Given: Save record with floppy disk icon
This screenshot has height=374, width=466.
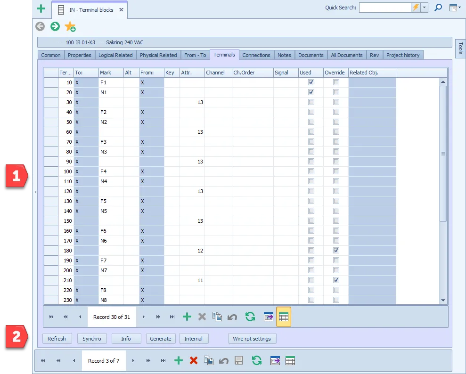Looking at the screenshot, I should coord(239,361).
